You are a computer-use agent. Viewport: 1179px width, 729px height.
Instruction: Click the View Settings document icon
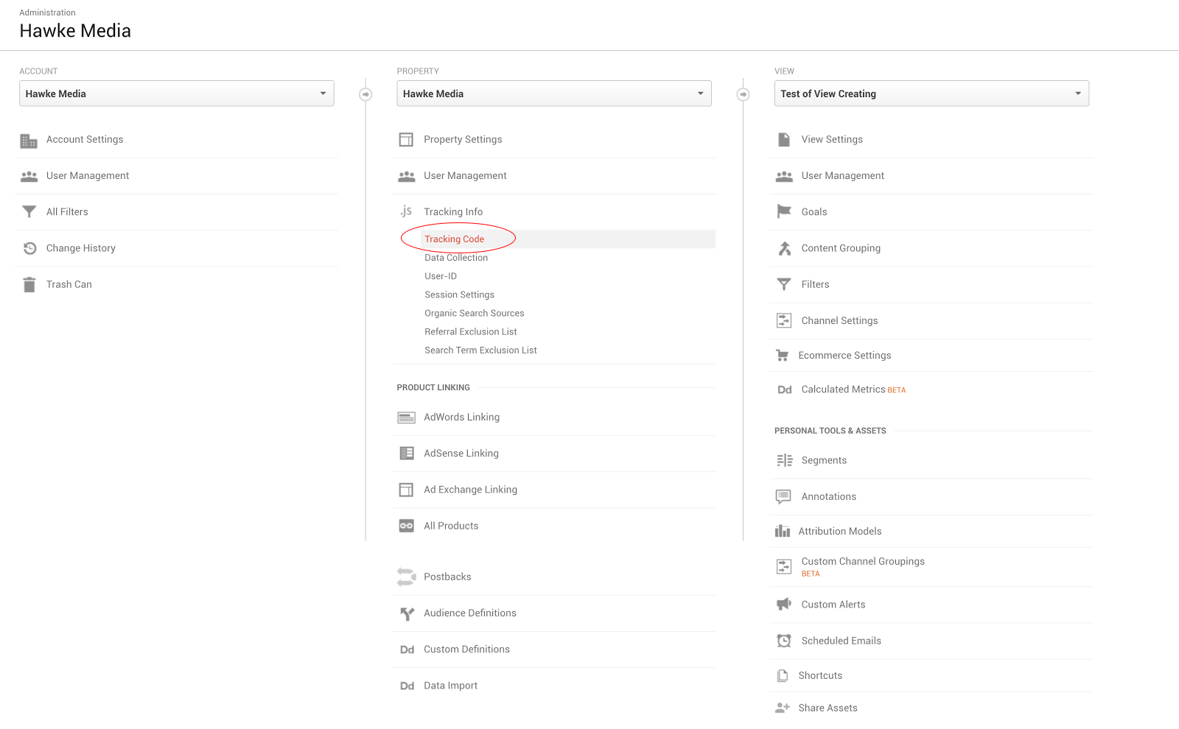pyautogui.click(x=784, y=140)
